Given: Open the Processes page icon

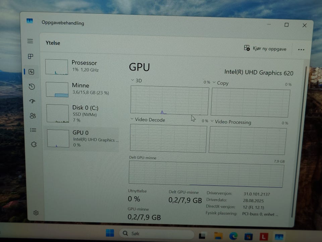Looking at the screenshot, I should click(x=31, y=56).
